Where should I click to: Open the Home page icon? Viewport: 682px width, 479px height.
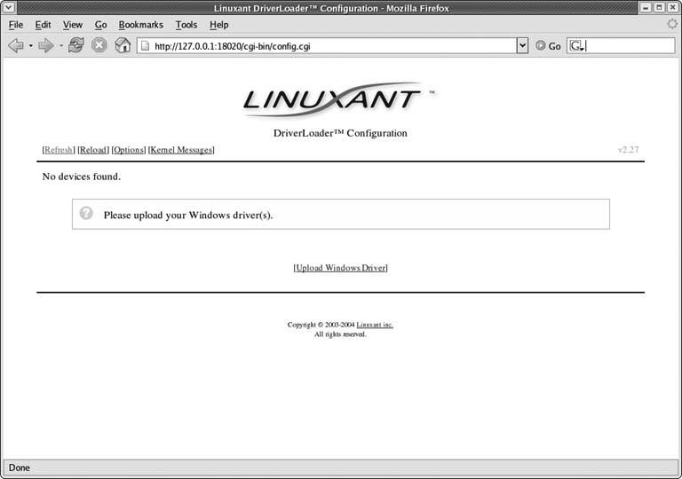(123, 45)
